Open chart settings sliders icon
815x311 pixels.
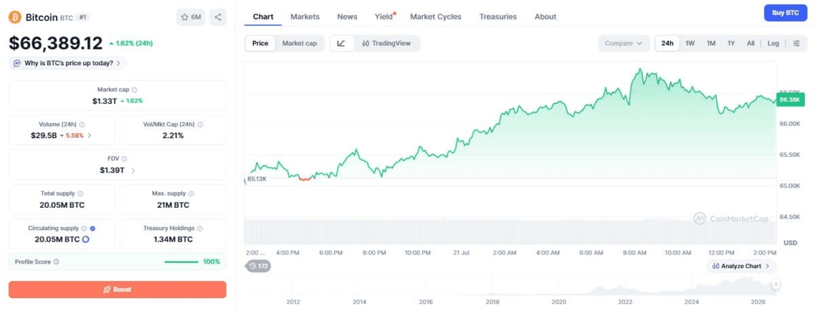[796, 43]
